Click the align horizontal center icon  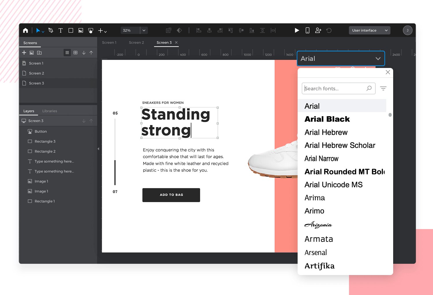[209, 30]
